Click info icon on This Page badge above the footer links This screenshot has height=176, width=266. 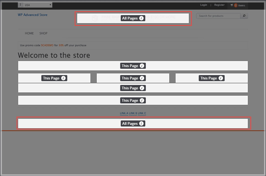(142, 101)
